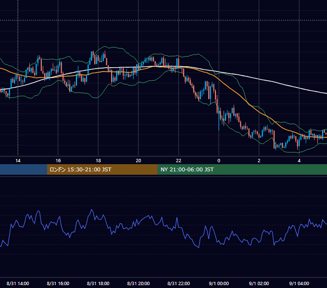327x288 pixels.
Task: Click the NY 21:00-06:00 JST session bar
Action: 242,169
